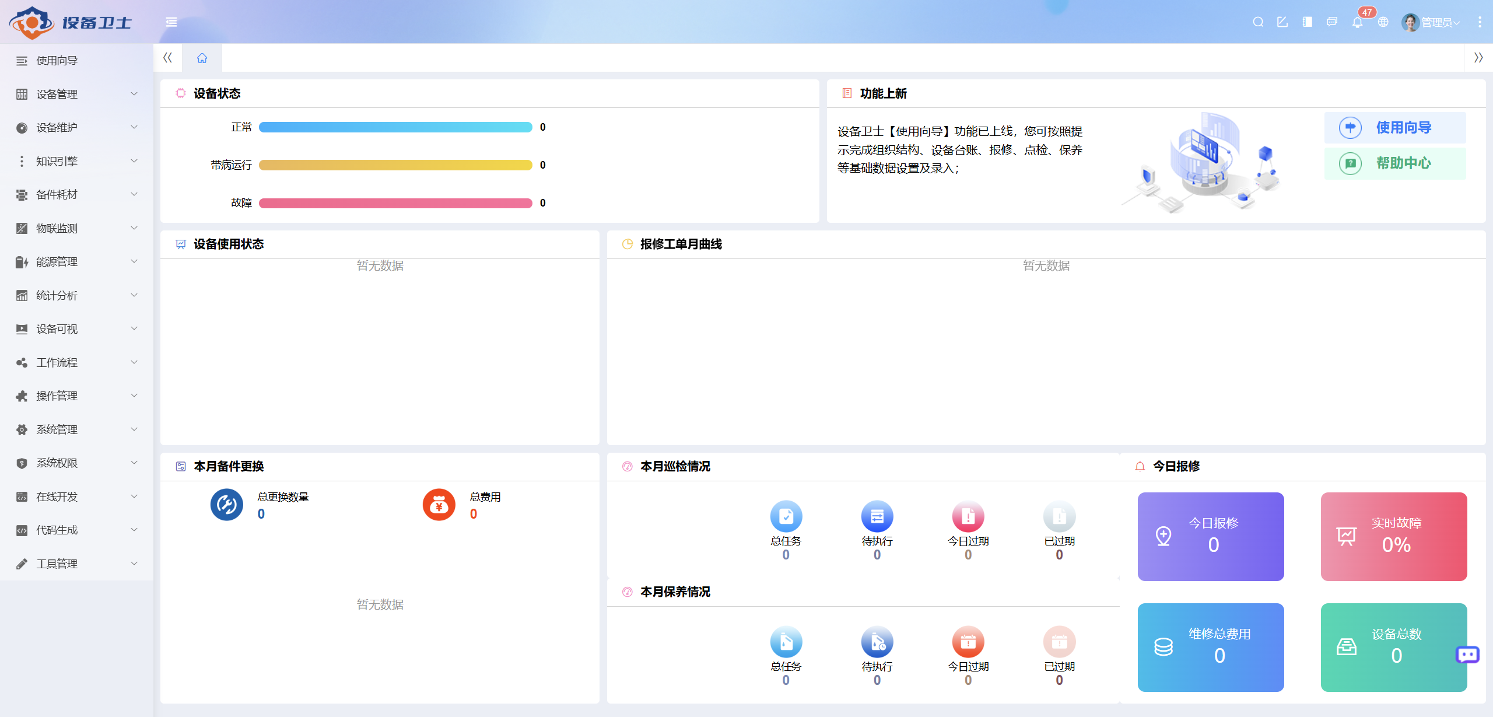The image size is (1493, 717).
Task: Open the floating chatbot icon
Action: pyautogui.click(x=1467, y=655)
